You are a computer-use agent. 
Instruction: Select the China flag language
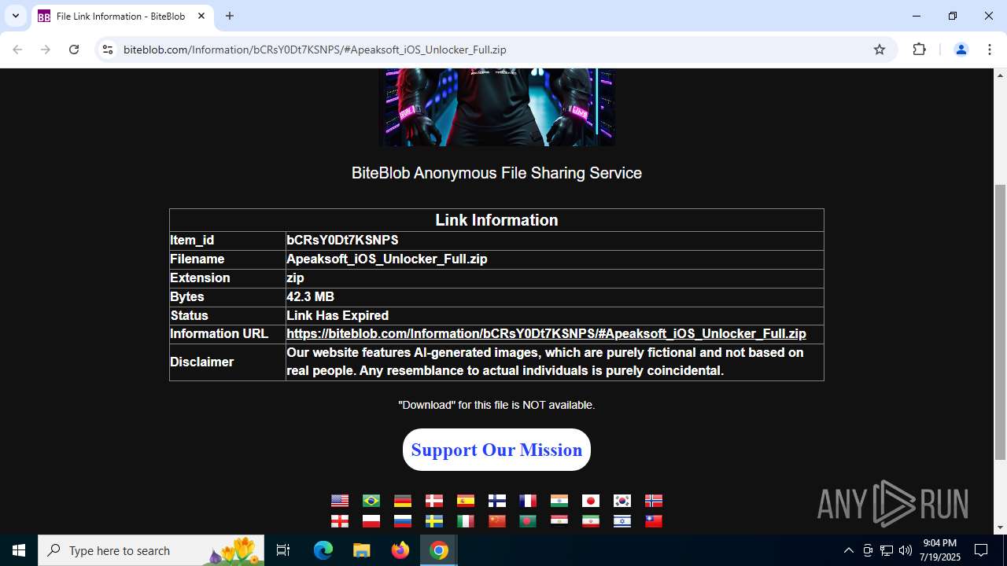coord(497,521)
